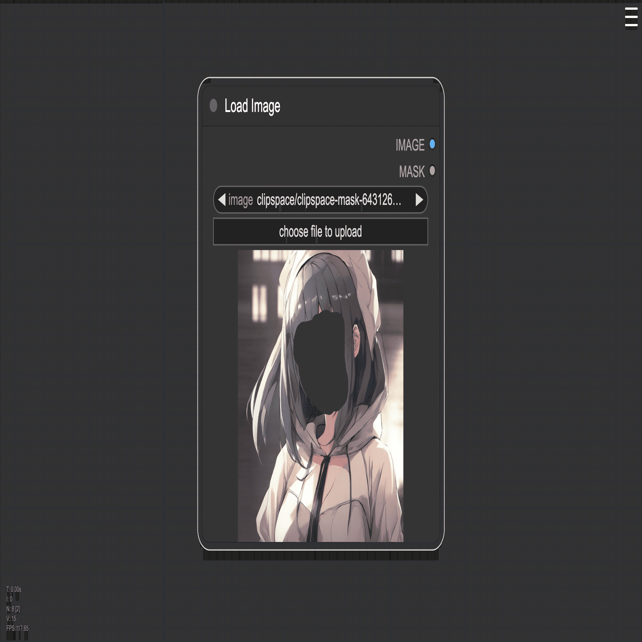
Task: Collapse the Load Image node via its dot
Action: (214, 106)
